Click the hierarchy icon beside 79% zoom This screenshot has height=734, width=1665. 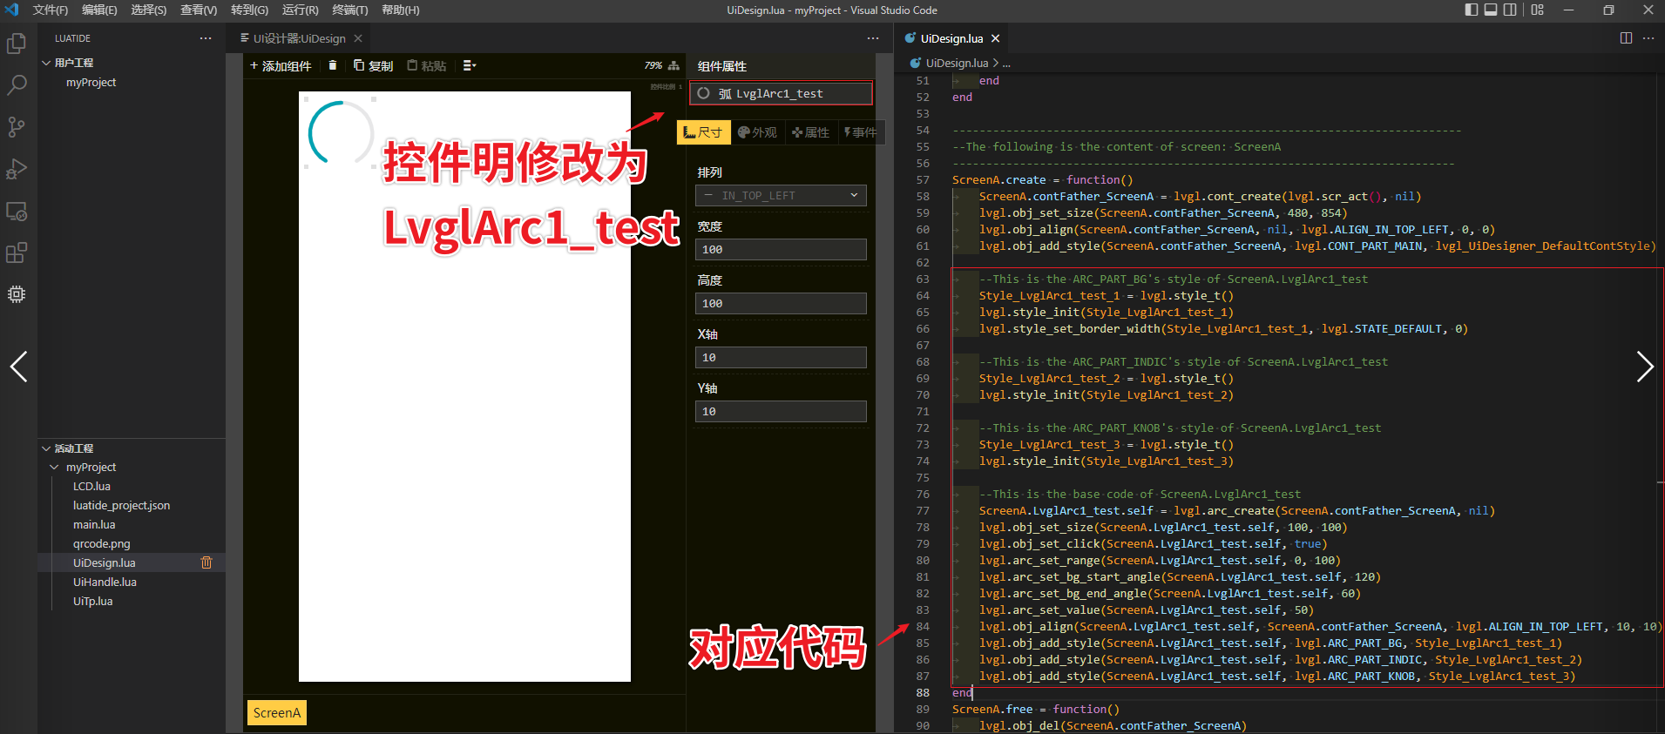[x=673, y=65]
